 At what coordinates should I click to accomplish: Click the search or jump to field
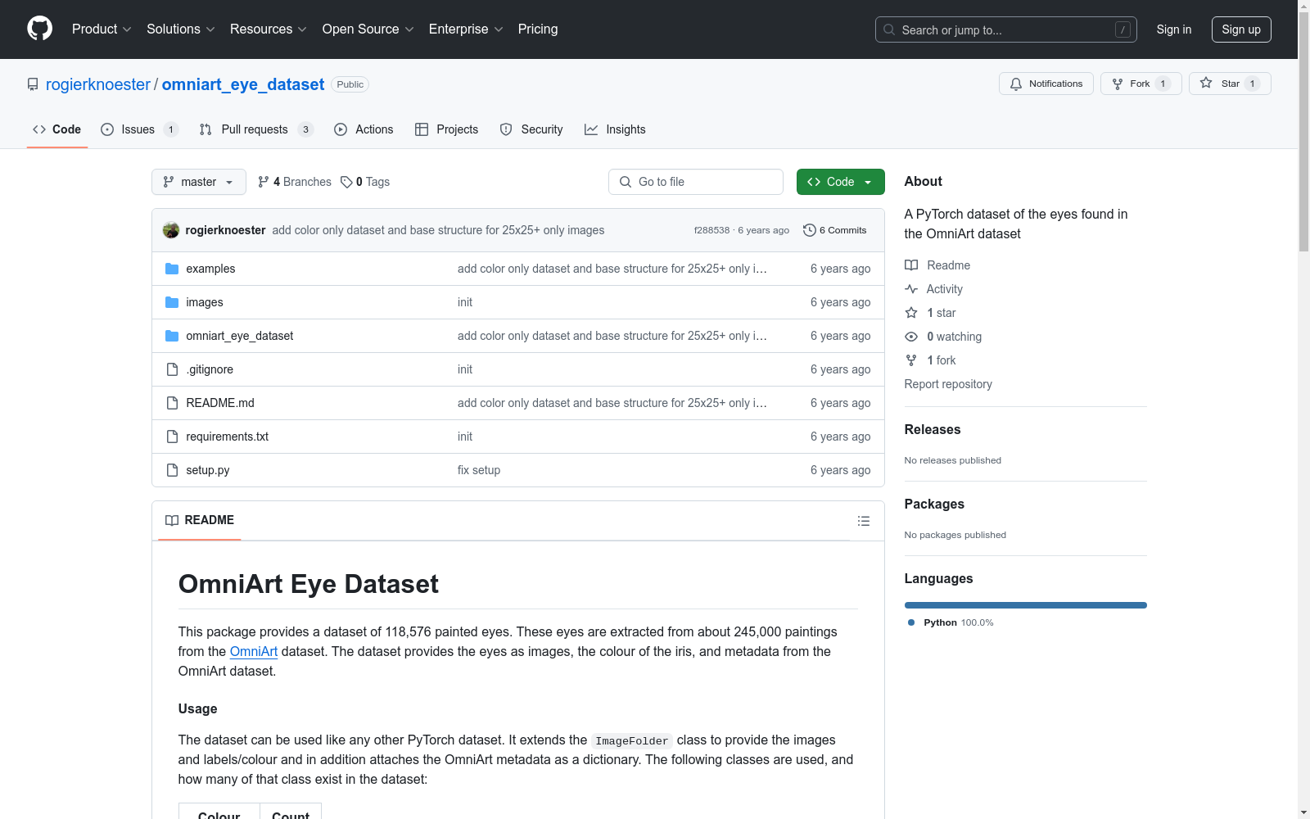pyautogui.click(x=1006, y=29)
